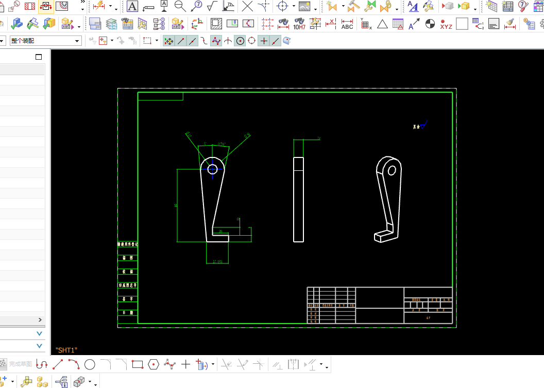This screenshot has width=544, height=388.
Task: Select the Studio Spline sketch tool
Action: pyautogui.click(x=169, y=364)
